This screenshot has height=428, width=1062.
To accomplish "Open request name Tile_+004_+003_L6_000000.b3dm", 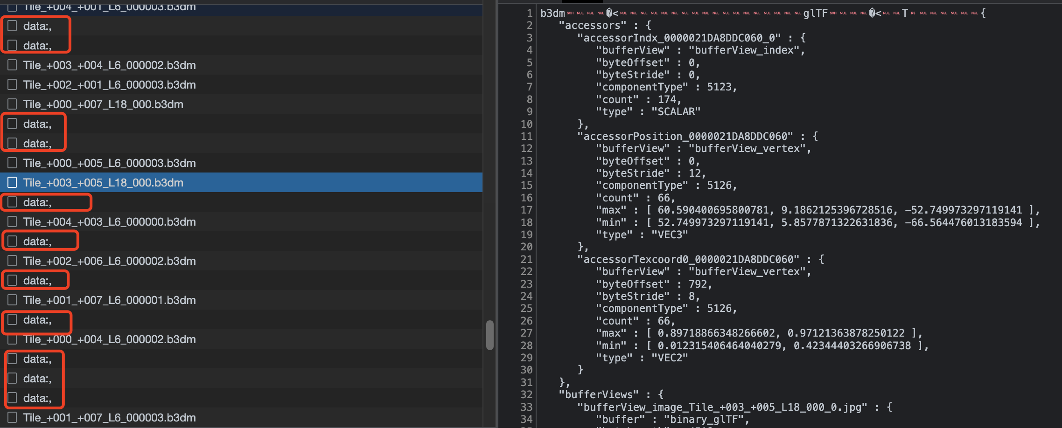I will coord(110,222).
